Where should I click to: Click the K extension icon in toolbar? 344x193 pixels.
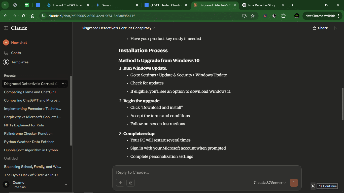(265, 16)
